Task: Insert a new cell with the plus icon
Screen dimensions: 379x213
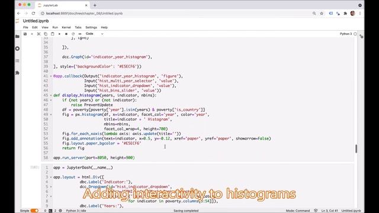Action: tap(32, 34)
